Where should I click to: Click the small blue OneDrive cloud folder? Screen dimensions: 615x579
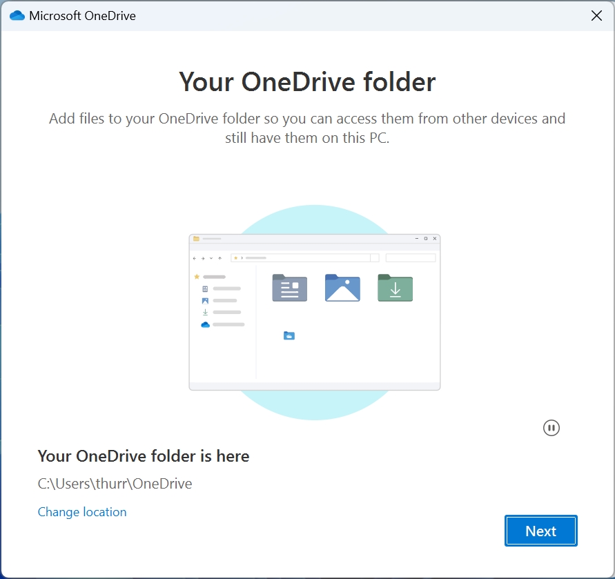[x=289, y=335]
